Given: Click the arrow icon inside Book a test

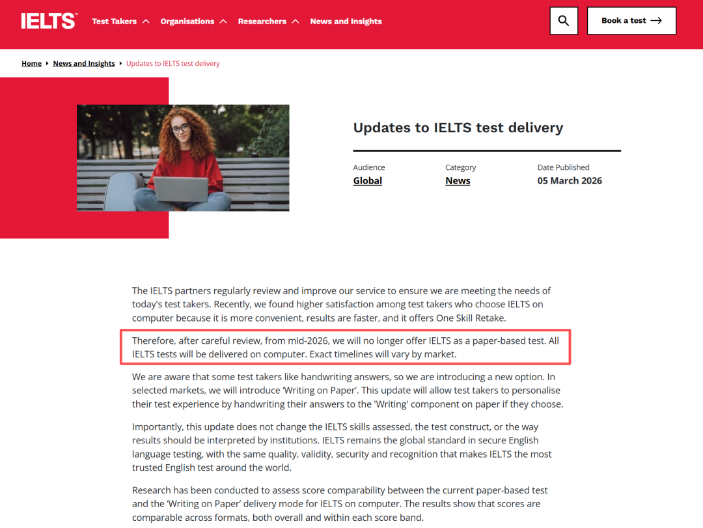Looking at the screenshot, I should pos(656,21).
